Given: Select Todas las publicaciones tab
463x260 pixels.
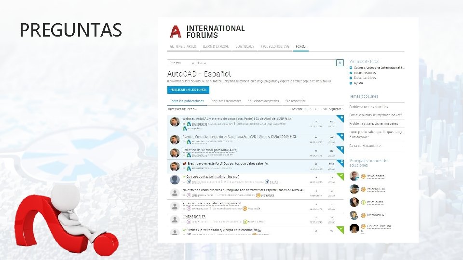Looking at the screenshot, I should click(x=187, y=101).
